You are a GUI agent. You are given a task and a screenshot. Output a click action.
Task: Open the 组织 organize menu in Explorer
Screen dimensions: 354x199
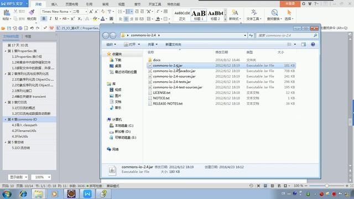tap(111, 44)
